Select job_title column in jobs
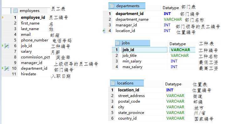225x124 pixels. pyautogui.click(x=129, y=56)
